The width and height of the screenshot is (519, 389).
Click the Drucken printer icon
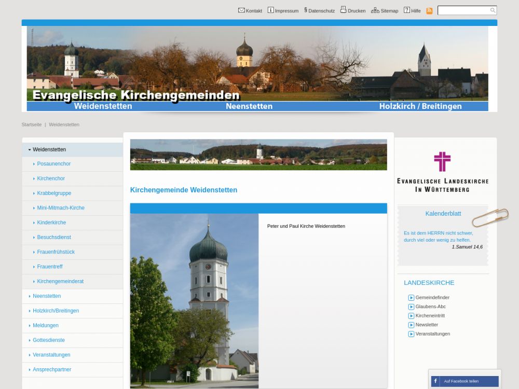point(343,9)
